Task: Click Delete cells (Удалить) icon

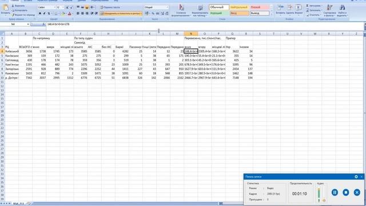Action: click(x=290, y=7)
